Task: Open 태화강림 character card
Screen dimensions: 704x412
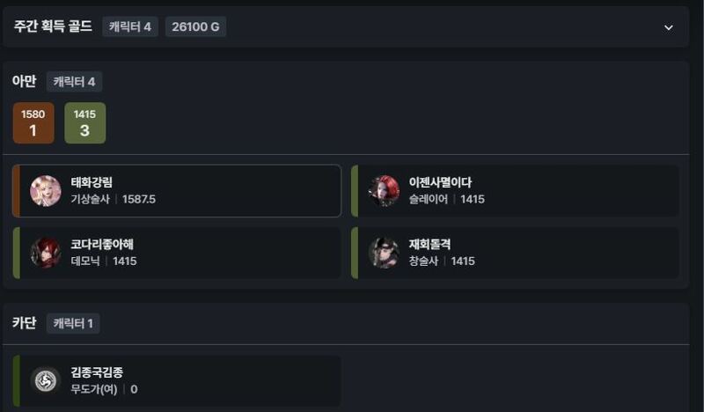Action: click(x=177, y=191)
